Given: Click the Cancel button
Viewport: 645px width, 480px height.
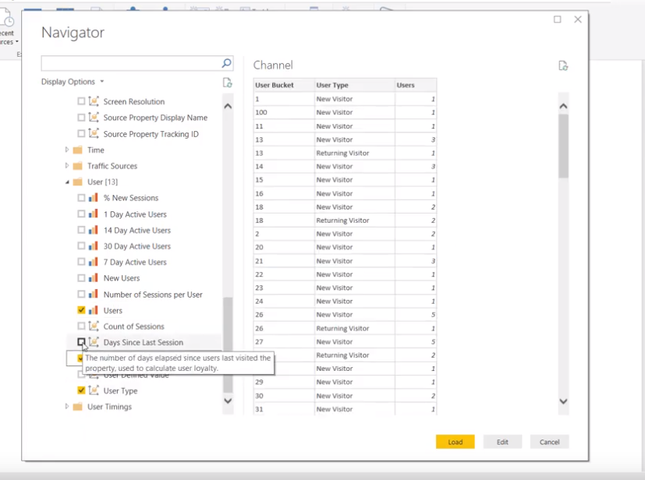Looking at the screenshot, I should pos(550,442).
